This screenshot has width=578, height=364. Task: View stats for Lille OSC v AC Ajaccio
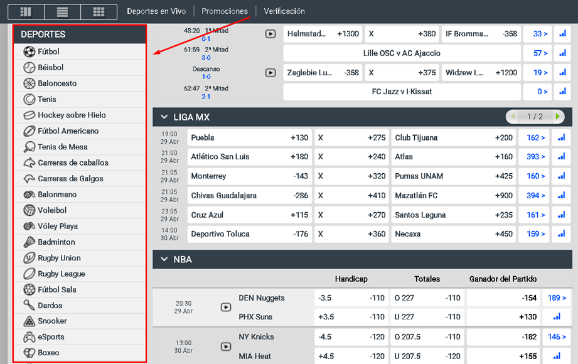562,53
